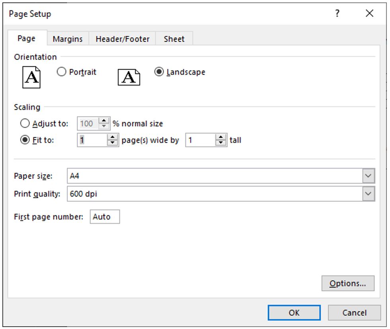Viewport: 390px width, 329px height.
Task: Click the First page number field
Action: point(105,217)
